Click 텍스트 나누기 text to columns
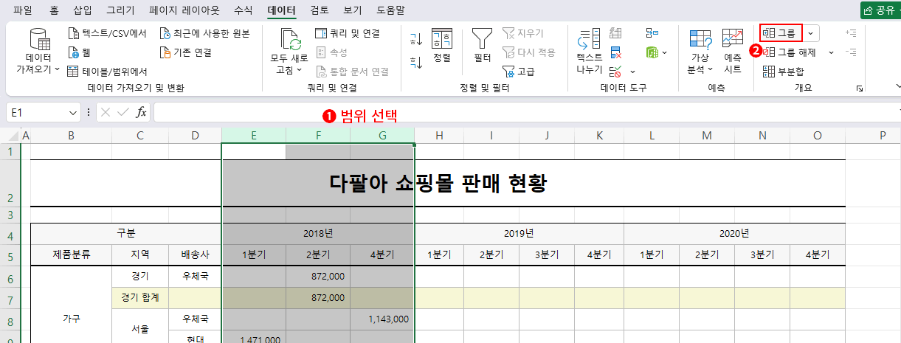 [x=589, y=52]
